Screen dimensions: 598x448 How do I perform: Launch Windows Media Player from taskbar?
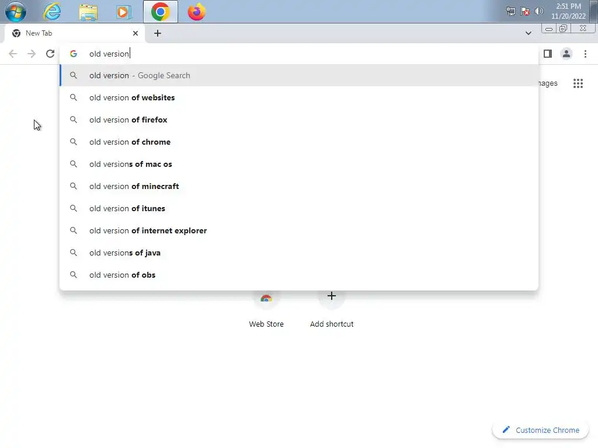(x=124, y=12)
